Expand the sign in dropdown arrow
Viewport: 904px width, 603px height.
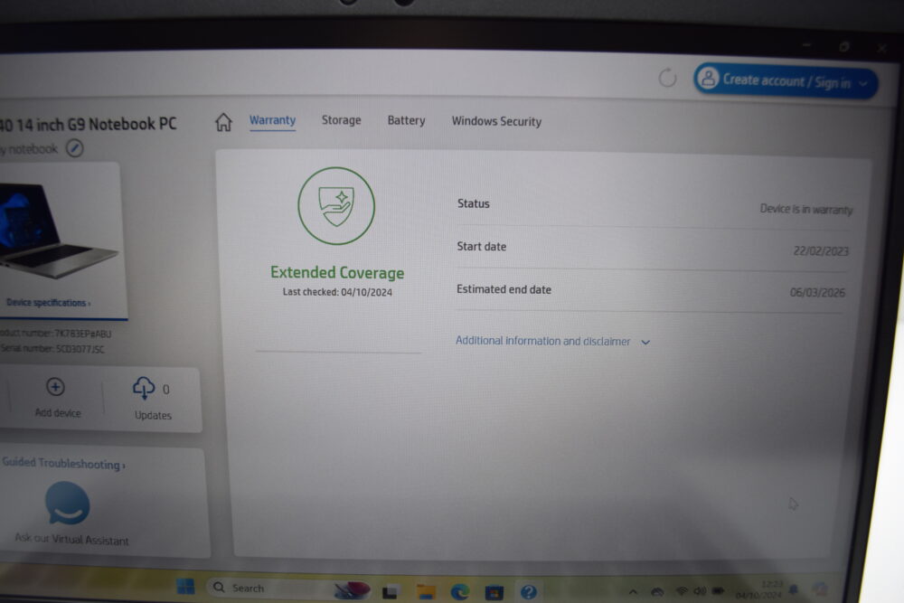tap(863, 83)
